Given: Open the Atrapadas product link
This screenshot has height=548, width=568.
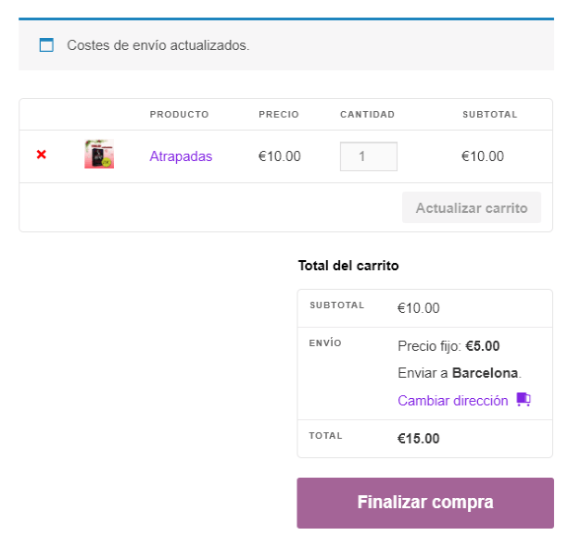Looking at the screenshot, I should point(181,156).
